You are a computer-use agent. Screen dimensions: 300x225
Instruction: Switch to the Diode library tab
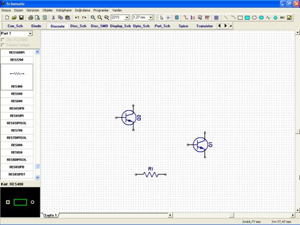point(36,26)
